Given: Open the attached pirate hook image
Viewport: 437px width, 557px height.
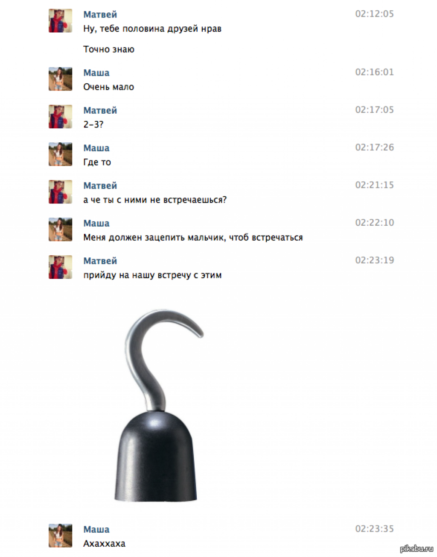Looking at the screenshot, I should (x=158, y=405).
